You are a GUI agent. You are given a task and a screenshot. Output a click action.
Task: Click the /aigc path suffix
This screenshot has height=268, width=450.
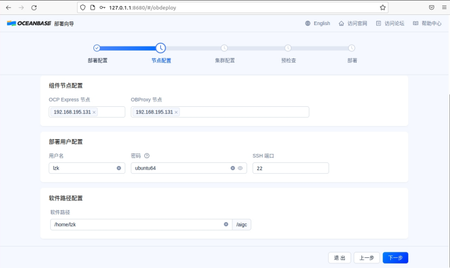click(242, 224)
